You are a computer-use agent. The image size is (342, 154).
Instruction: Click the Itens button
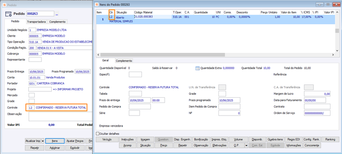(x=55, y=141)
